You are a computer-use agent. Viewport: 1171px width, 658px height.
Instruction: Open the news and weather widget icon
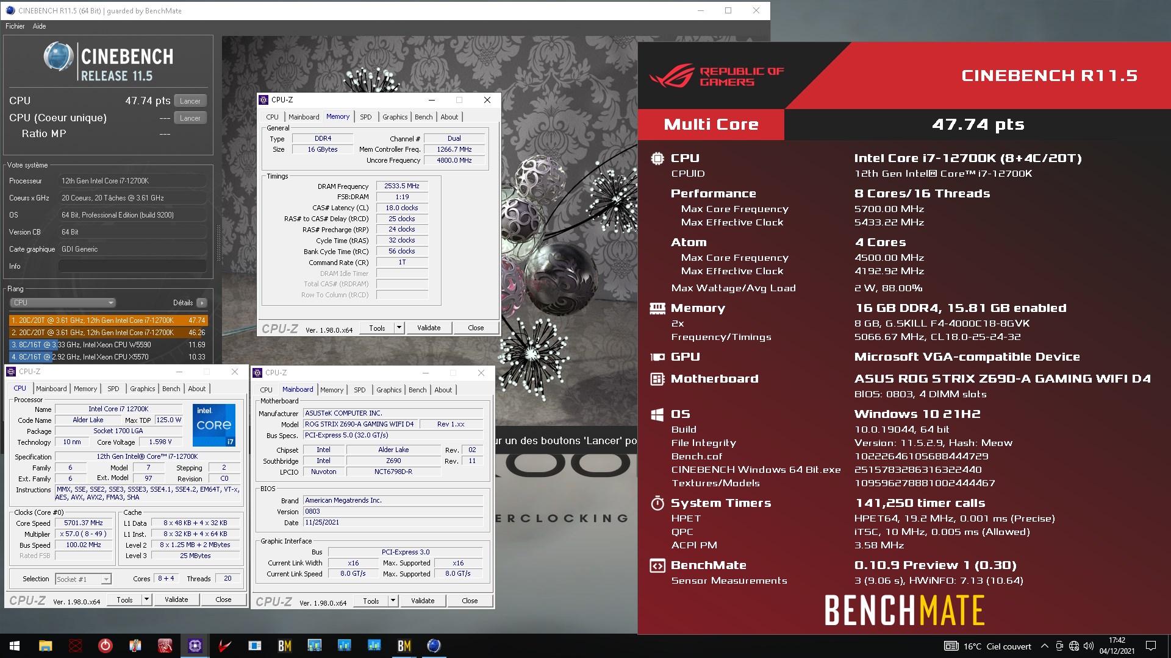951,646
